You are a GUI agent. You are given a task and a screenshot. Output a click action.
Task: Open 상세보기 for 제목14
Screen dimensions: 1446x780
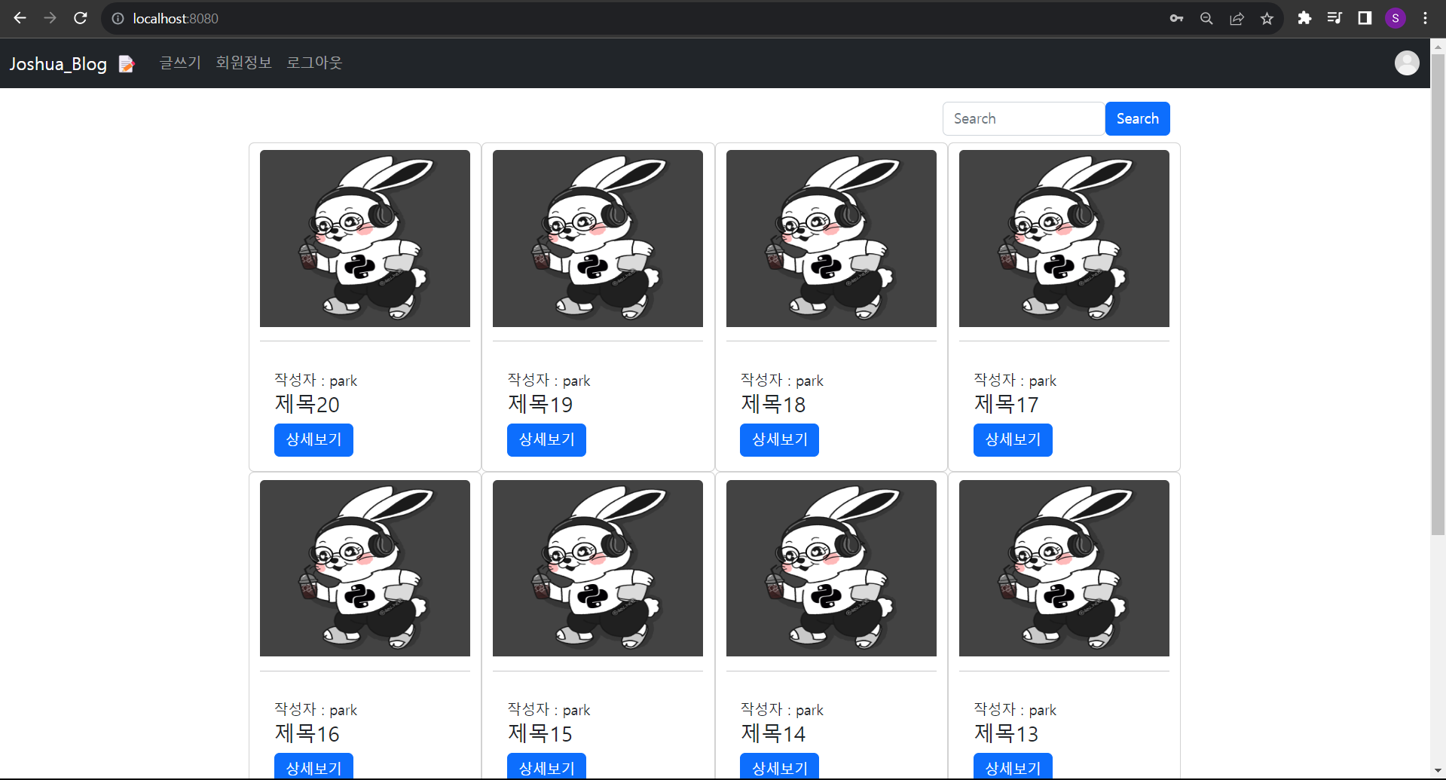click(779, 766)
